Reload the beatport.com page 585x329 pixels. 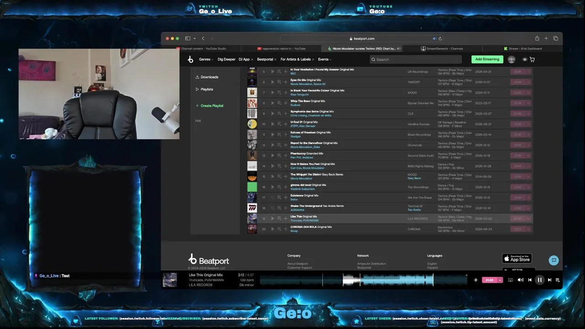coord(440,38)
